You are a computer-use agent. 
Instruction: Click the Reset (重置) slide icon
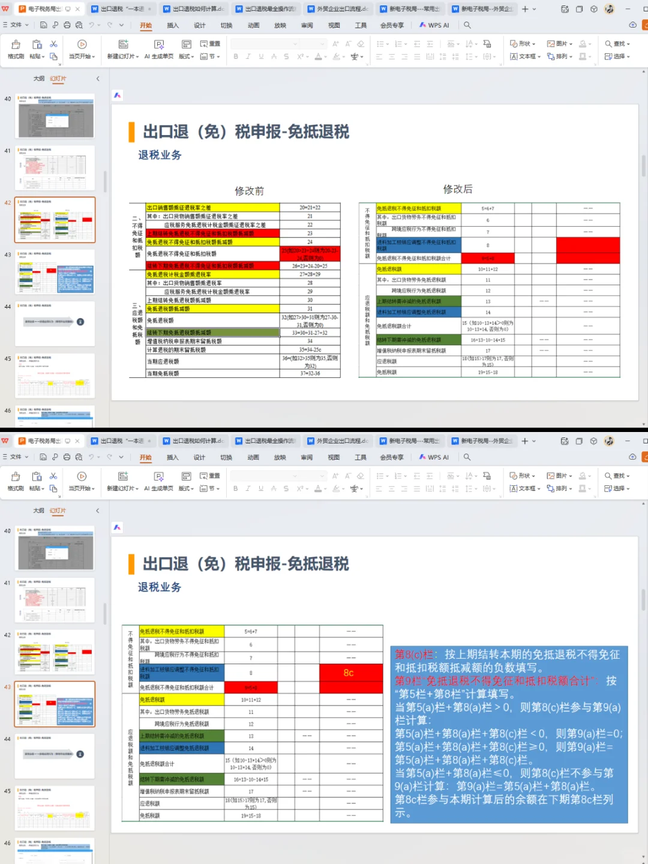click(x=211, y=43)
